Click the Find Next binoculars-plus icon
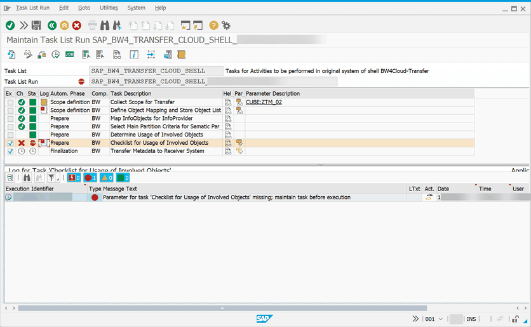531x327 pixels. pyautogui.click(x=117, y=25)
